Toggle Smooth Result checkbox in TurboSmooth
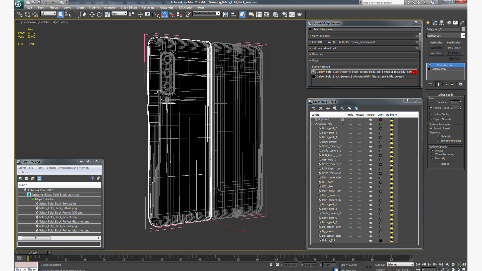 (x=431, y=128)
